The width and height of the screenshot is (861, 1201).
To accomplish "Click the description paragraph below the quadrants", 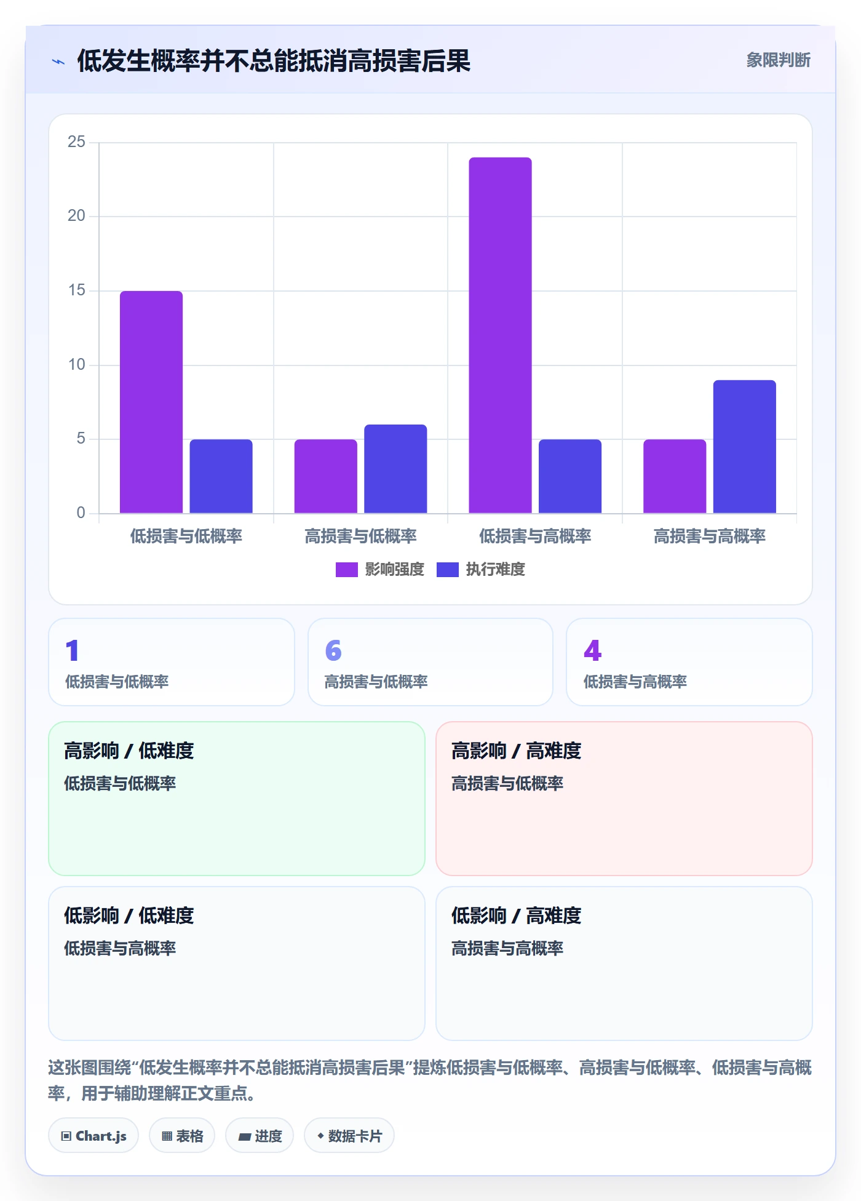I will point(430,1080).
